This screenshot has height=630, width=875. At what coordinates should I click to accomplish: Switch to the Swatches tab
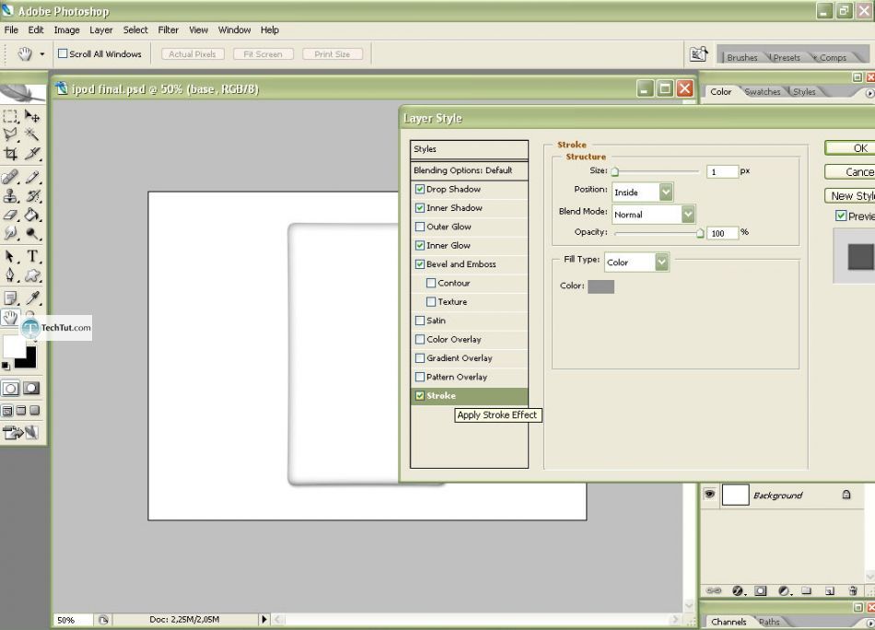[763, 91]
